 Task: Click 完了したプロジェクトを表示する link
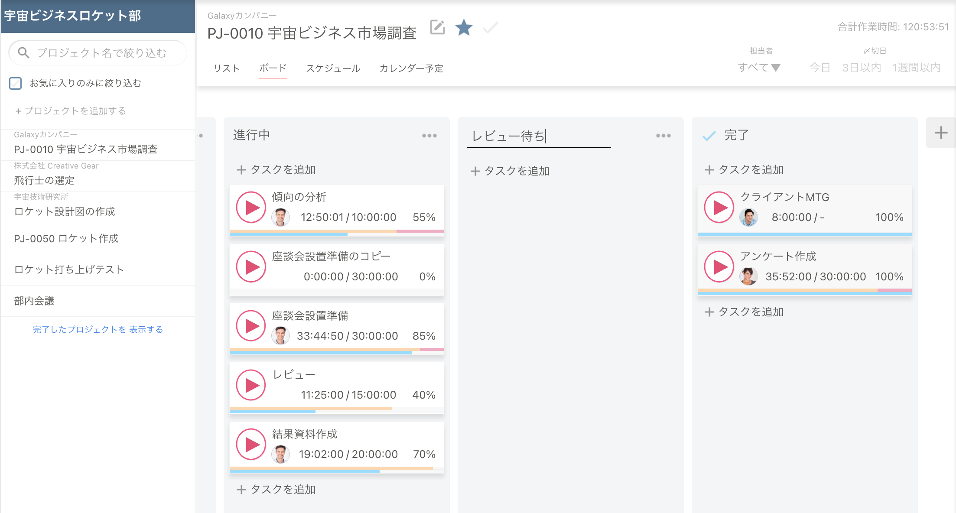point(98,329)
